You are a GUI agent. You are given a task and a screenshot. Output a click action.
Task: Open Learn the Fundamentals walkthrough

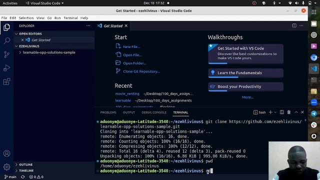coord(245,73)
